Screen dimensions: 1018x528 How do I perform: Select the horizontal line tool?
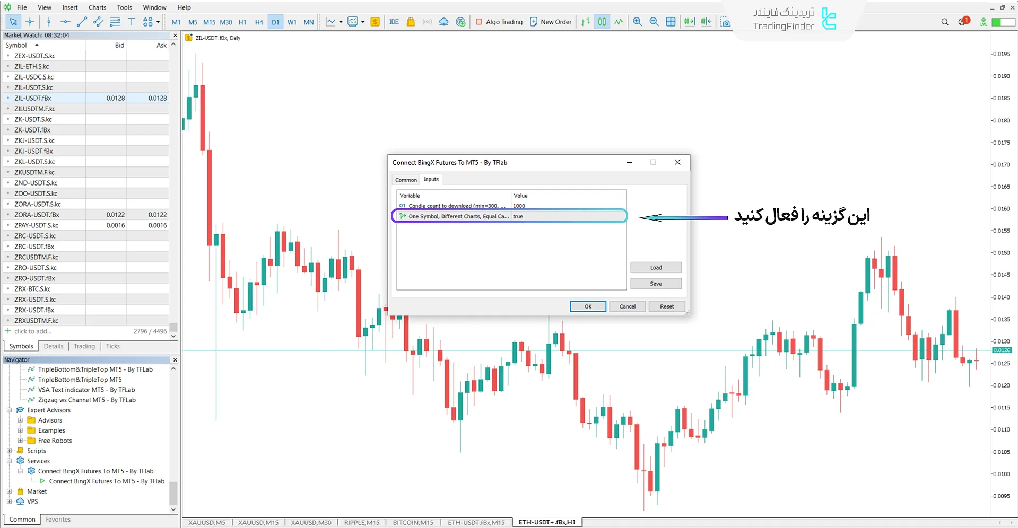coord(65,22)
